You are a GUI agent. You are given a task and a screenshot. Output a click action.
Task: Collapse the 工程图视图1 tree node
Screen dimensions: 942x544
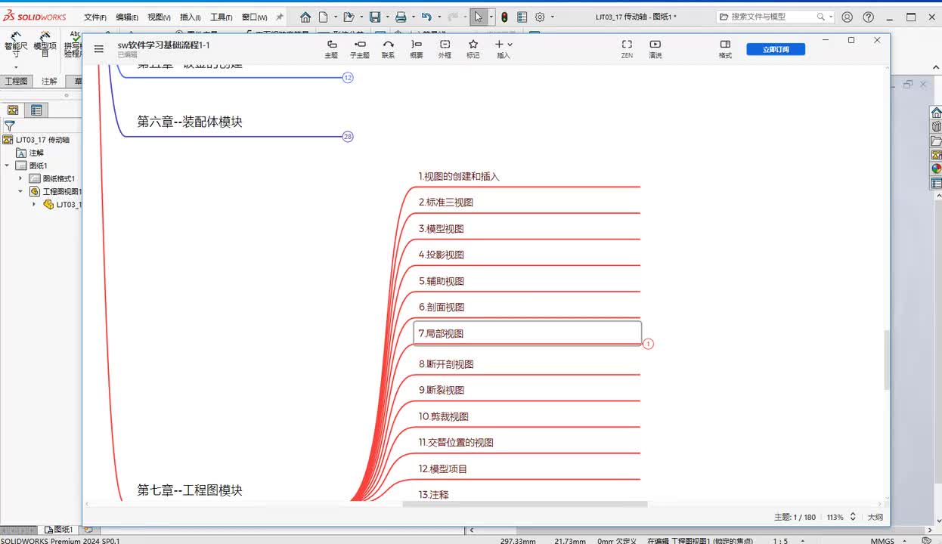click(x=20, y=191)
